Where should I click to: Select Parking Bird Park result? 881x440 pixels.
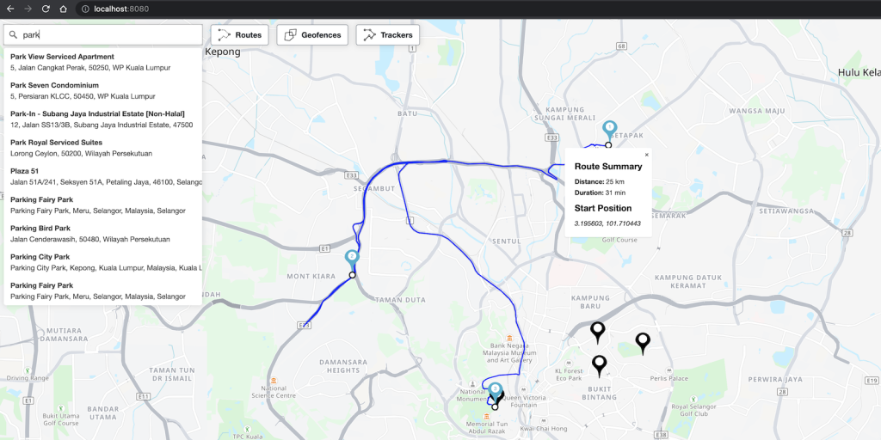[x=103, y=234]
